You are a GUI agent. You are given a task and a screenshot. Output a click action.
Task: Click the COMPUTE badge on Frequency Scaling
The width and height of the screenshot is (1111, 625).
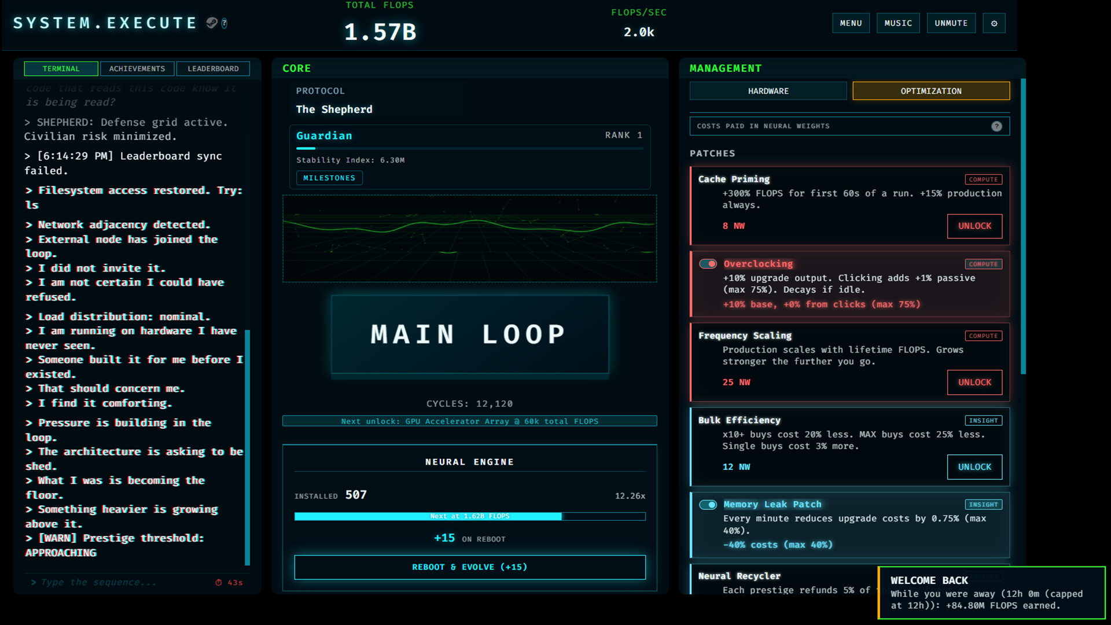tap(983, 336)
